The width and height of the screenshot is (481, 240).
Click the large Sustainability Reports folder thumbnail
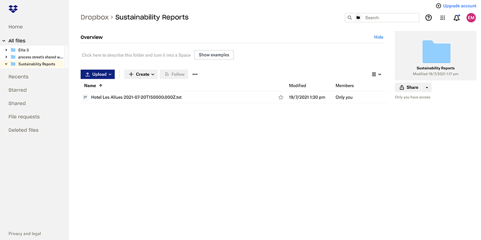coord(436,52)
